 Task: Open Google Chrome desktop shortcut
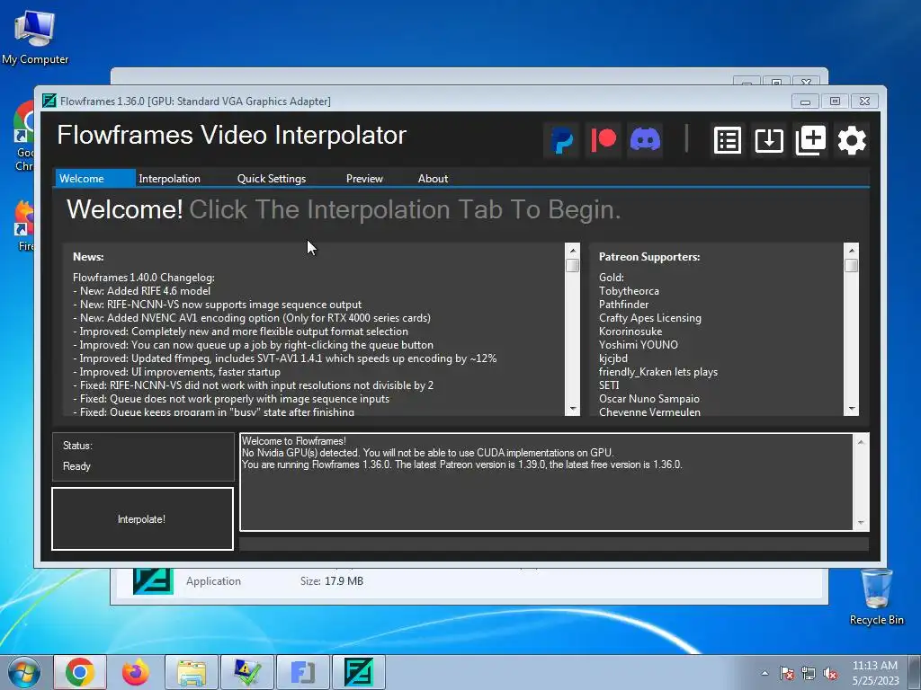[23, 137]
